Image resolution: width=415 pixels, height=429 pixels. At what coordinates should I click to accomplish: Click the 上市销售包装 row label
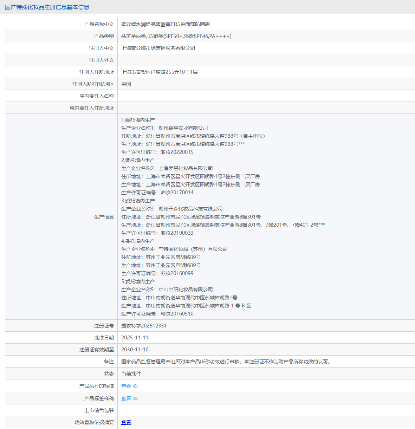pos(99,410)
